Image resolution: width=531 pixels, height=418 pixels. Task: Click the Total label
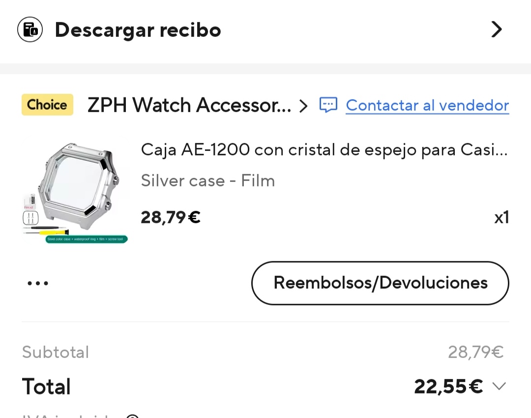46,387
